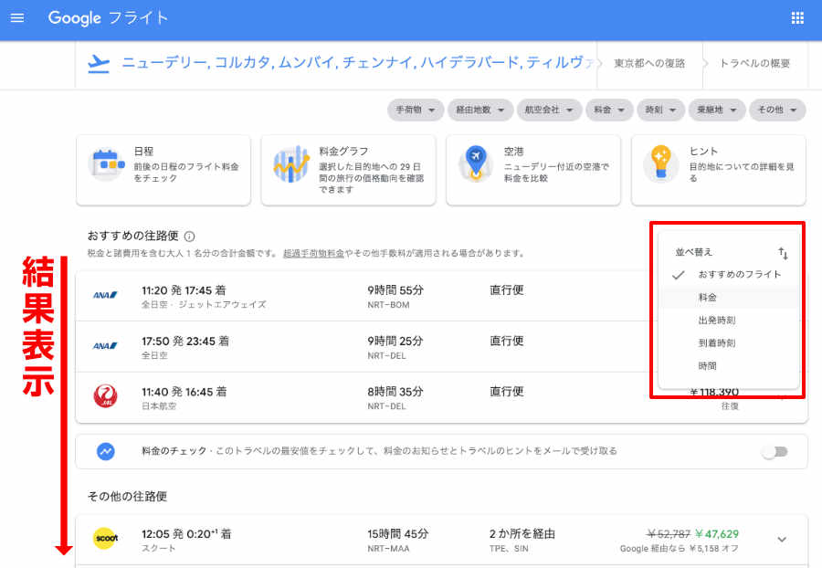The height and width of the screenshot is (568, 822).
Task: Open the 空港 comparison card
Action: pos(533,170)
